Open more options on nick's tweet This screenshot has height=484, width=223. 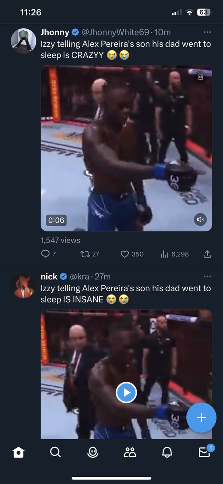click(207, 276)
